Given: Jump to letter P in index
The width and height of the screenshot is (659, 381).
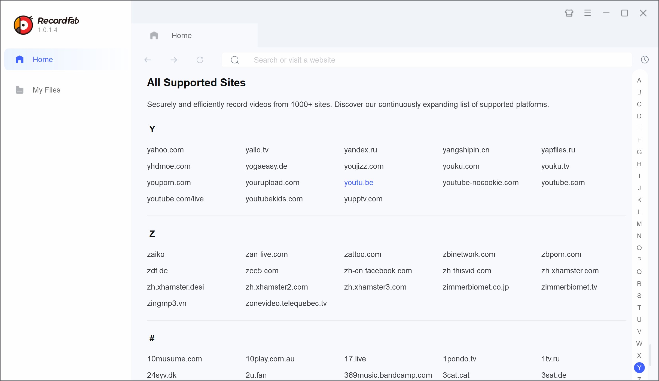Looking at the screenshot, I should tap(639, 260).
